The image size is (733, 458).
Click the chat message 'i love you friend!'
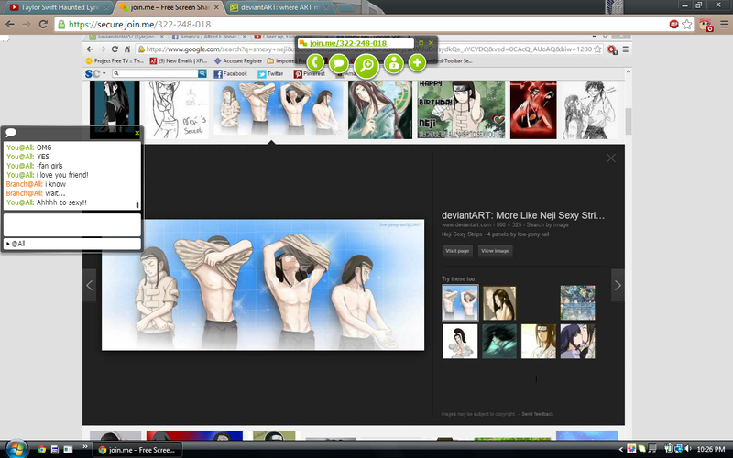click(62, 175)
